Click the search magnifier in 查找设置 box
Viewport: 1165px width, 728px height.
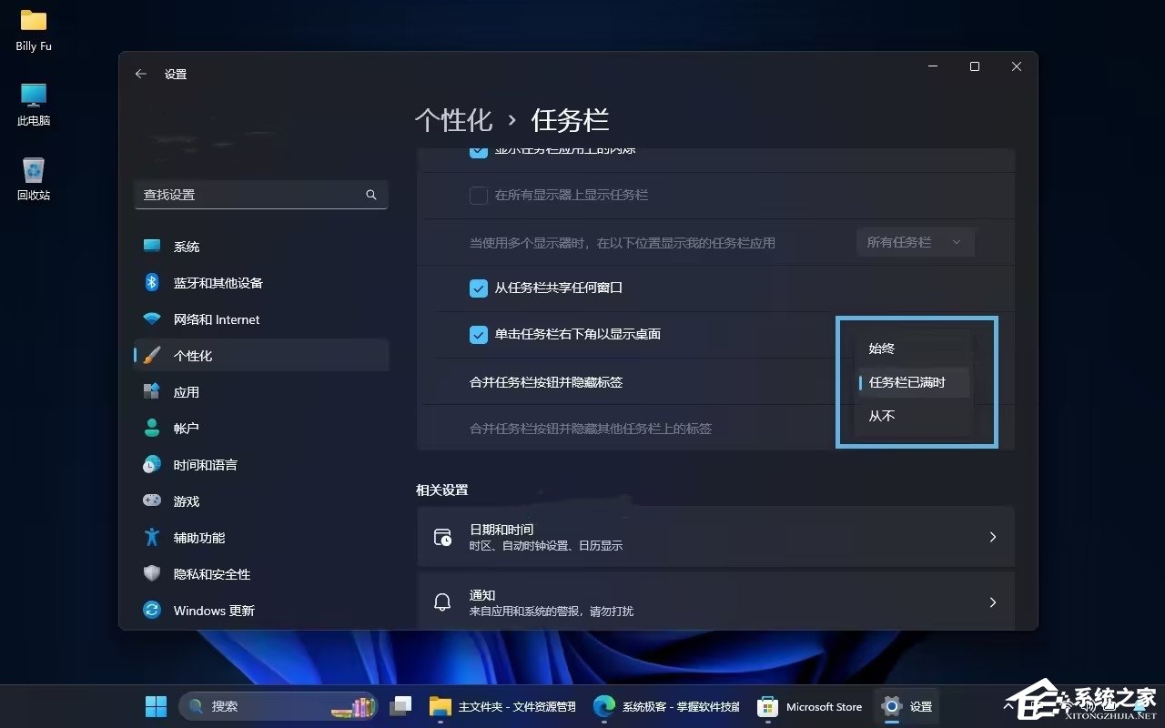tap(371, 195)
